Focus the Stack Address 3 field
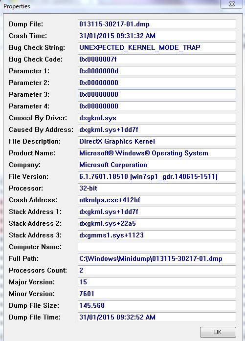245x341 pixels. [x=157, y=235]
